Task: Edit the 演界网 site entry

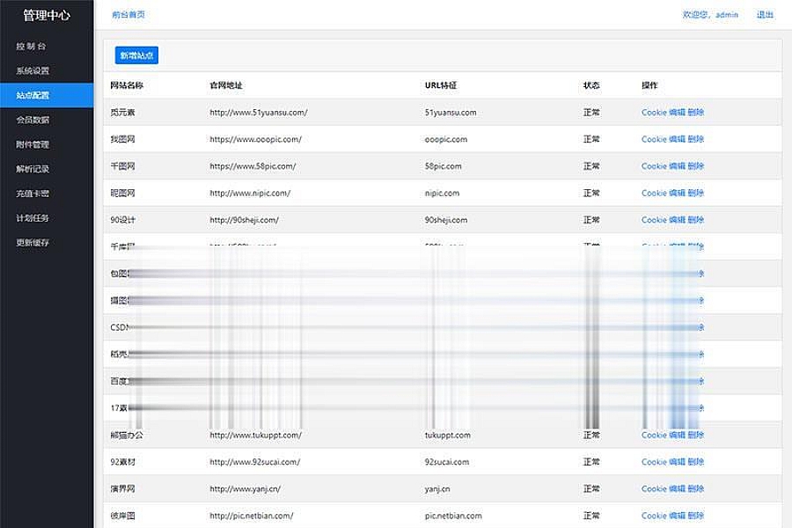Action: point(677,488)
